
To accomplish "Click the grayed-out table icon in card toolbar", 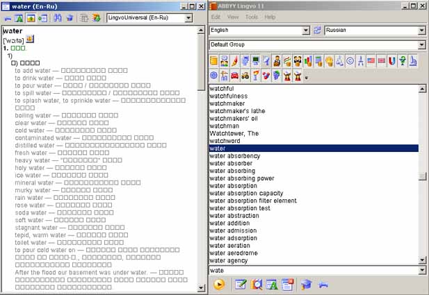I will click(83, 18).
